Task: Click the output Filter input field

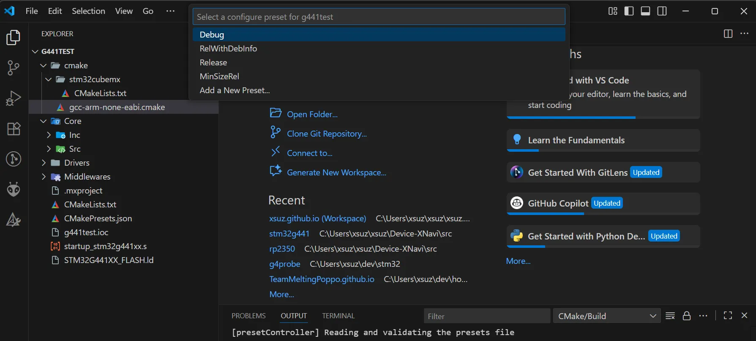Action: 486,316
